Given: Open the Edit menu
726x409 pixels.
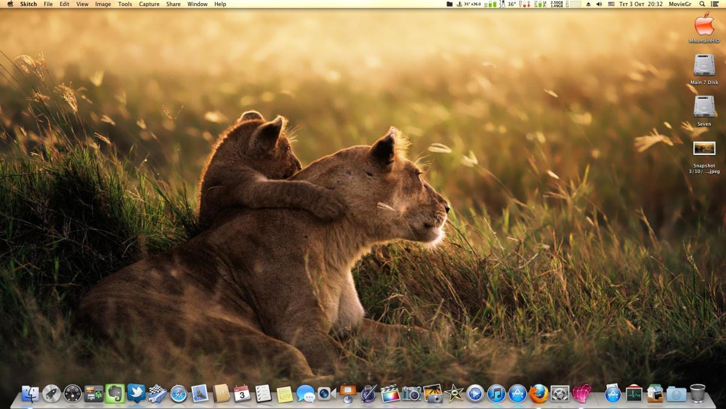Looking at the screenshot, I should (x=64, y=4).
